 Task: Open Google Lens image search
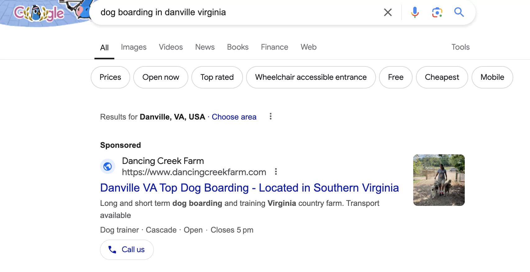tap(437, 12)
